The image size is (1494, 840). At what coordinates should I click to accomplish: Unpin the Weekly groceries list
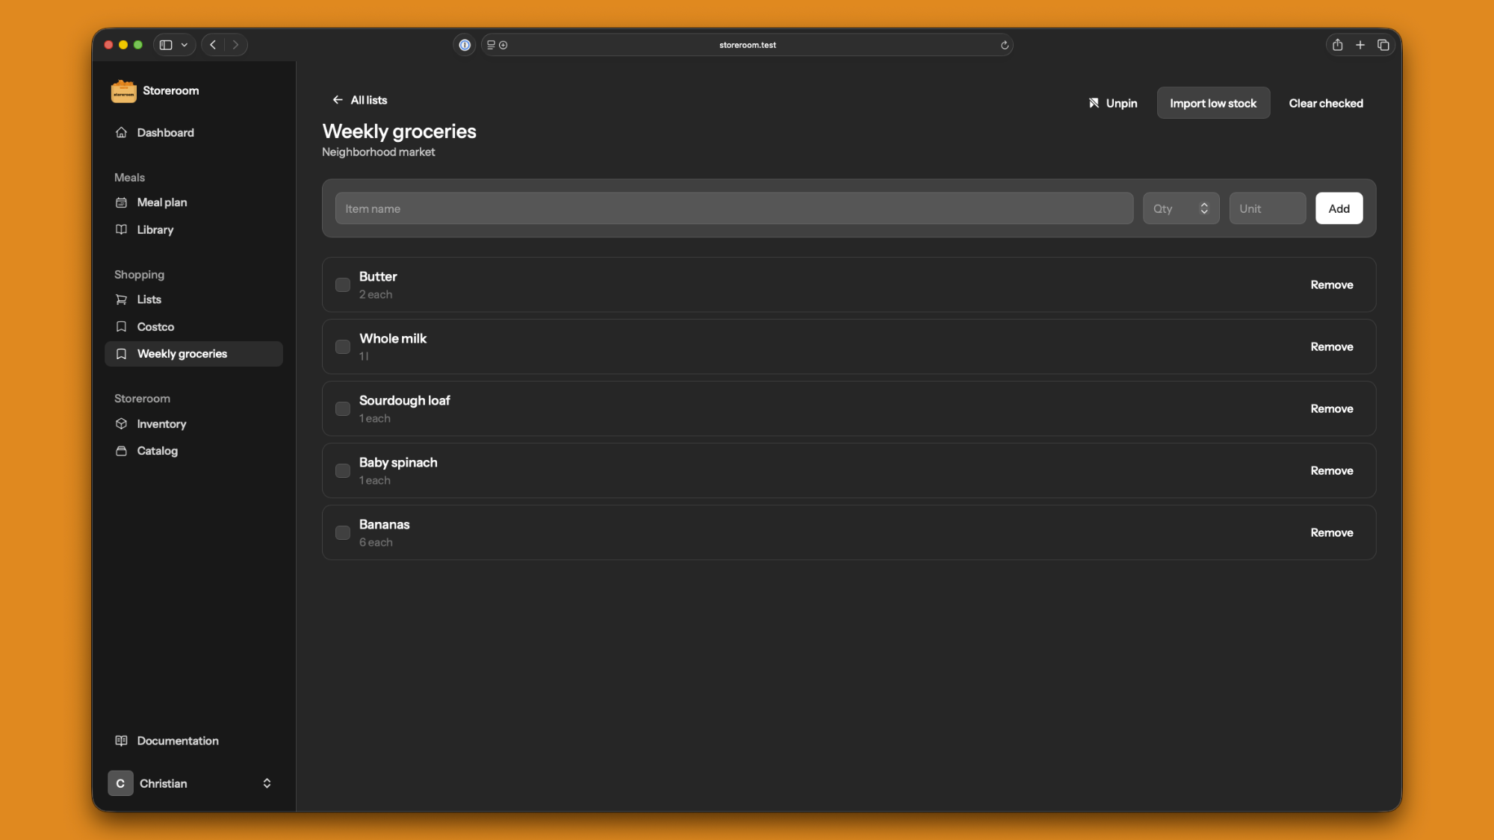point(1112,103)
